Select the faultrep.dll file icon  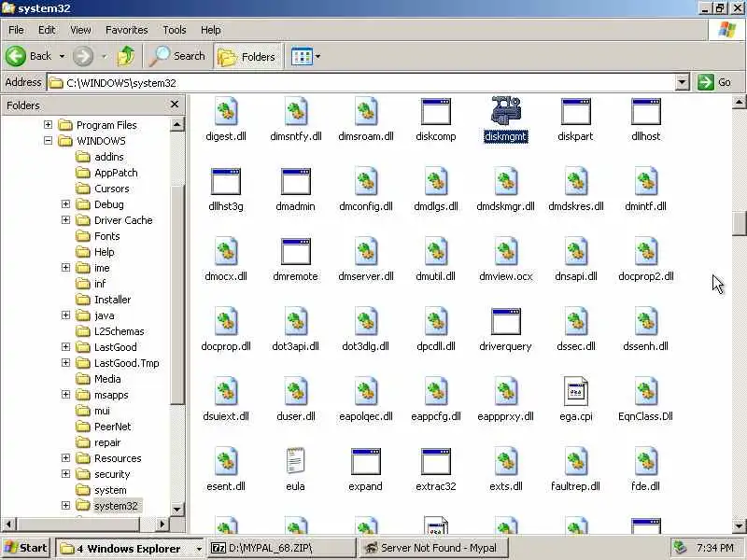click(x=575, y=460)
